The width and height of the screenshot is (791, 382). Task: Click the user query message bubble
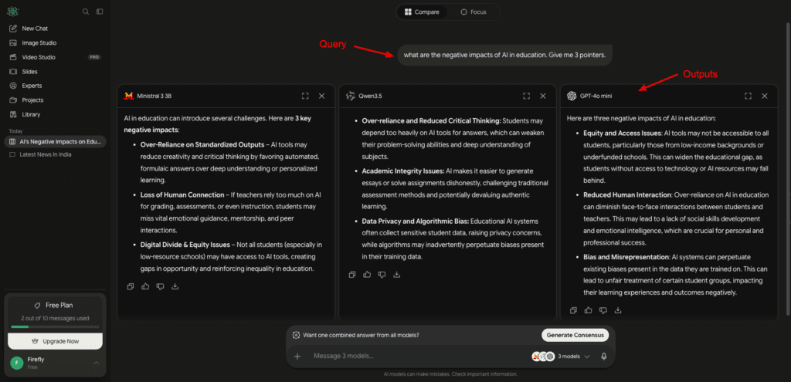click(504, 55)
